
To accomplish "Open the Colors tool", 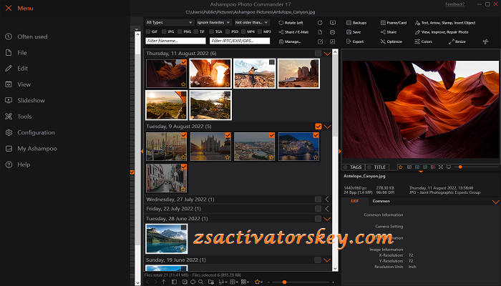I will tap(423, 41).
